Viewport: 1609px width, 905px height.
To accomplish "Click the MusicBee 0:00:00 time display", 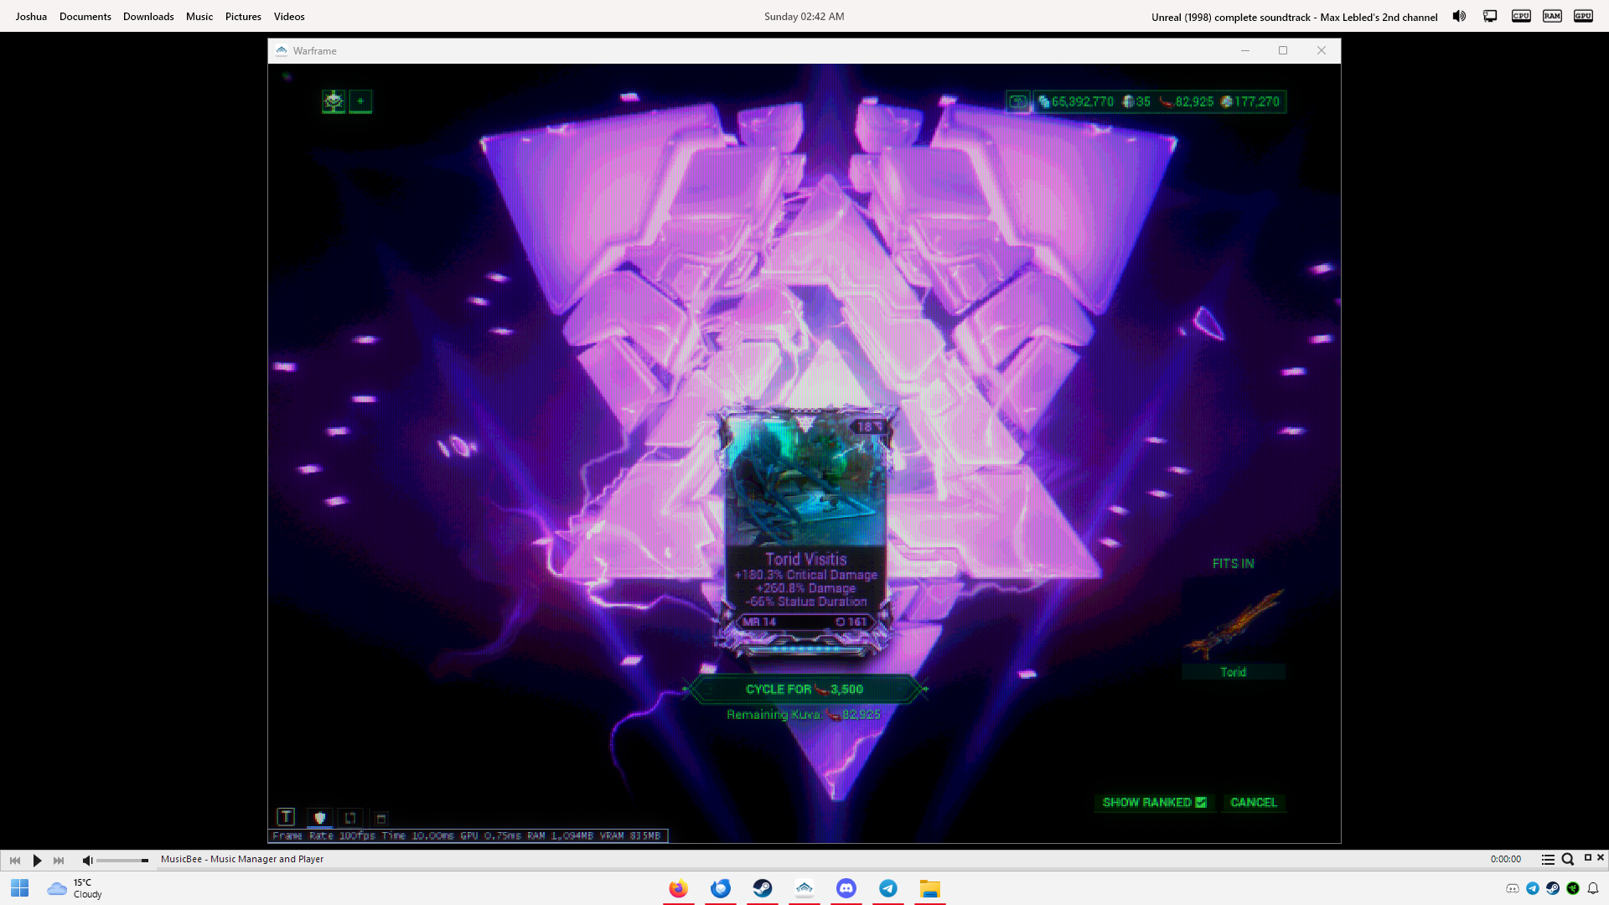I will pyautogui.click(x=1506, y=859).
